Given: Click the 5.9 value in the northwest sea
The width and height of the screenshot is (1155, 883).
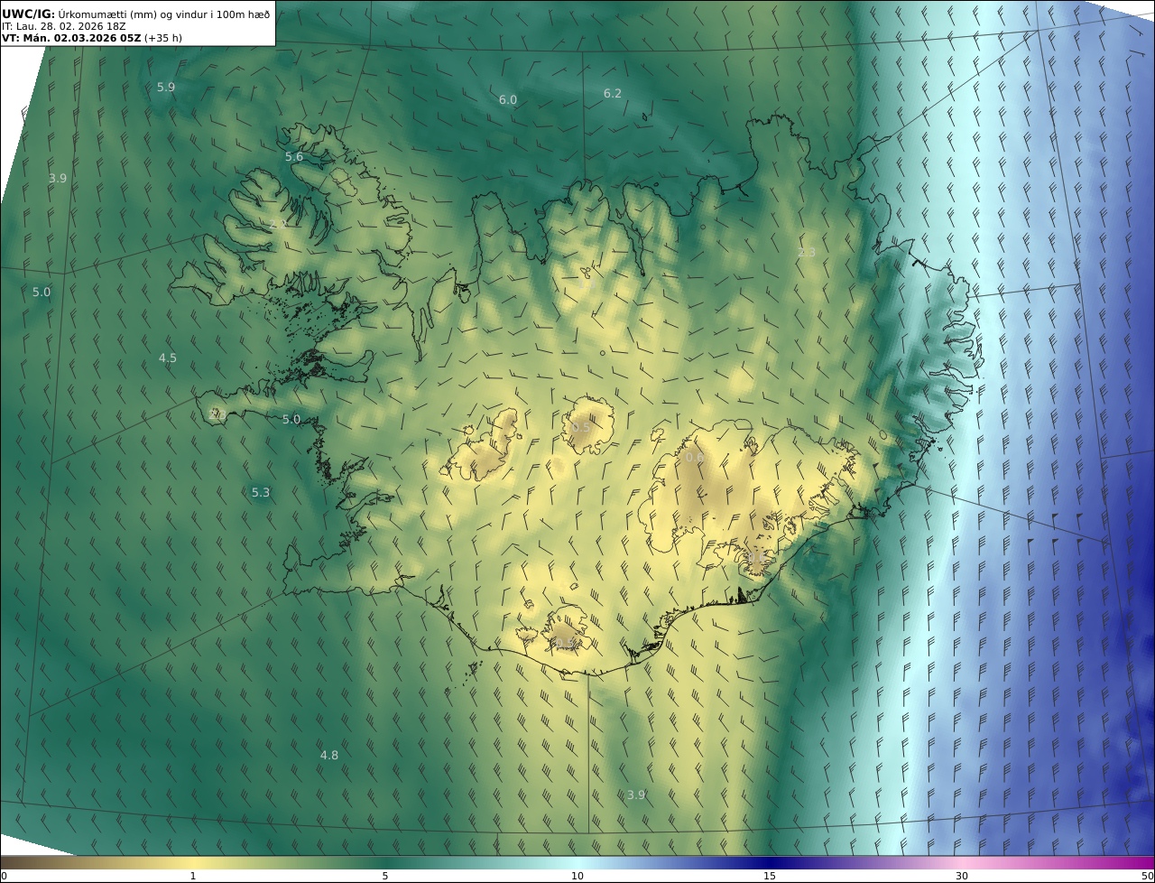Looking at the screenshot, I should pos(166,88).
